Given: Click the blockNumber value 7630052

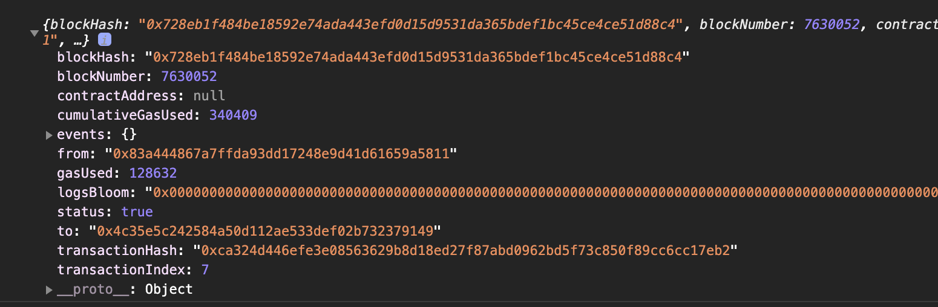Looking at the screenshot, I should pyautogui.click(x=189, y=77).
